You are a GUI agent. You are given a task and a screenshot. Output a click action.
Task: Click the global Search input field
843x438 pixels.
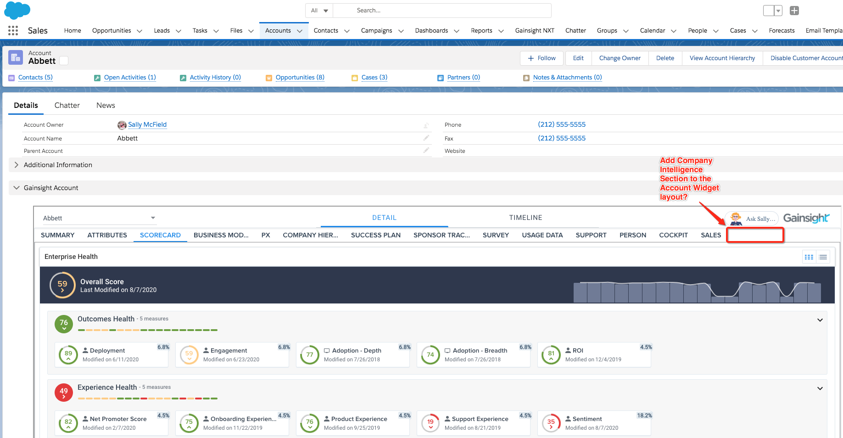(x=442, y=11)
